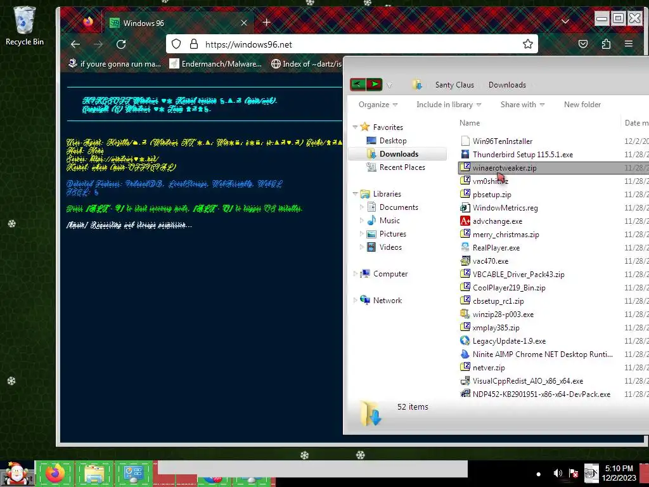The width and height of the screenshot is (649, 487).
Task: Click File Explorer icon on the taskbar
Action: tap(94, 474)
